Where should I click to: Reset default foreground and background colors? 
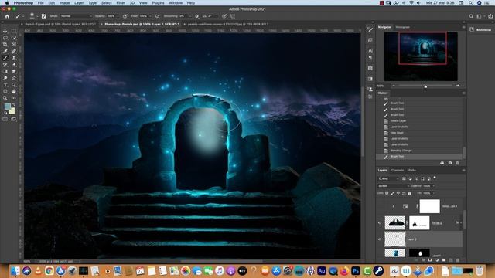click(x=5, y=113)
